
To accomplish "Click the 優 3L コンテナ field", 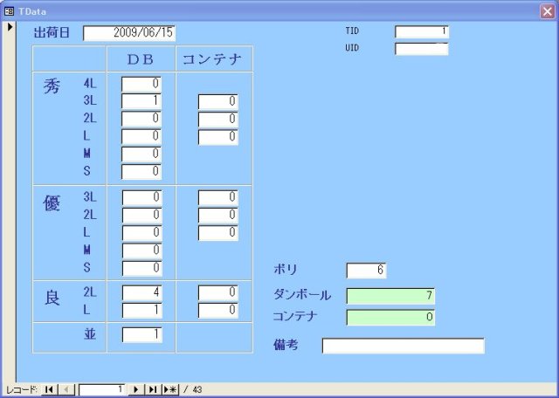I will pyautogui.click(x=217, y=197).
